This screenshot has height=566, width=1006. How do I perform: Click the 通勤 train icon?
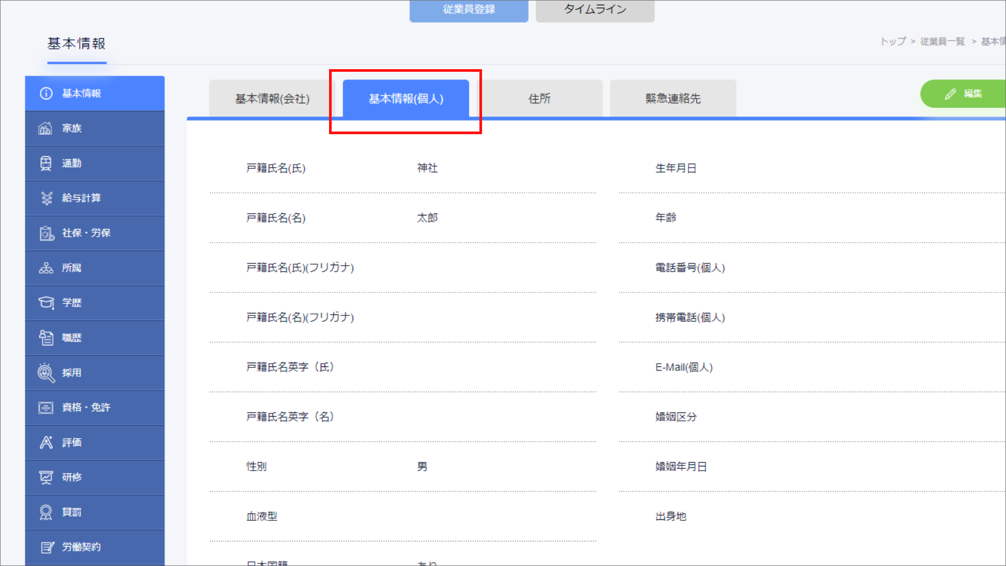[x=46, y=164]
